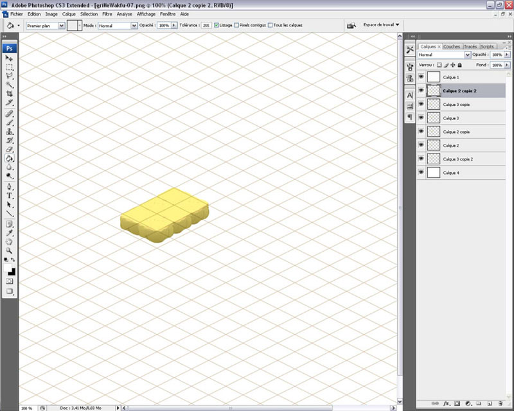Screen dimensions: 514x411
Task: Select the Hand tool
Action: (x=9, y=242)
